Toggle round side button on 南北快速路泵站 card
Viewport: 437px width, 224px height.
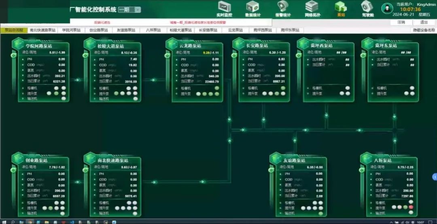point(85,170)
